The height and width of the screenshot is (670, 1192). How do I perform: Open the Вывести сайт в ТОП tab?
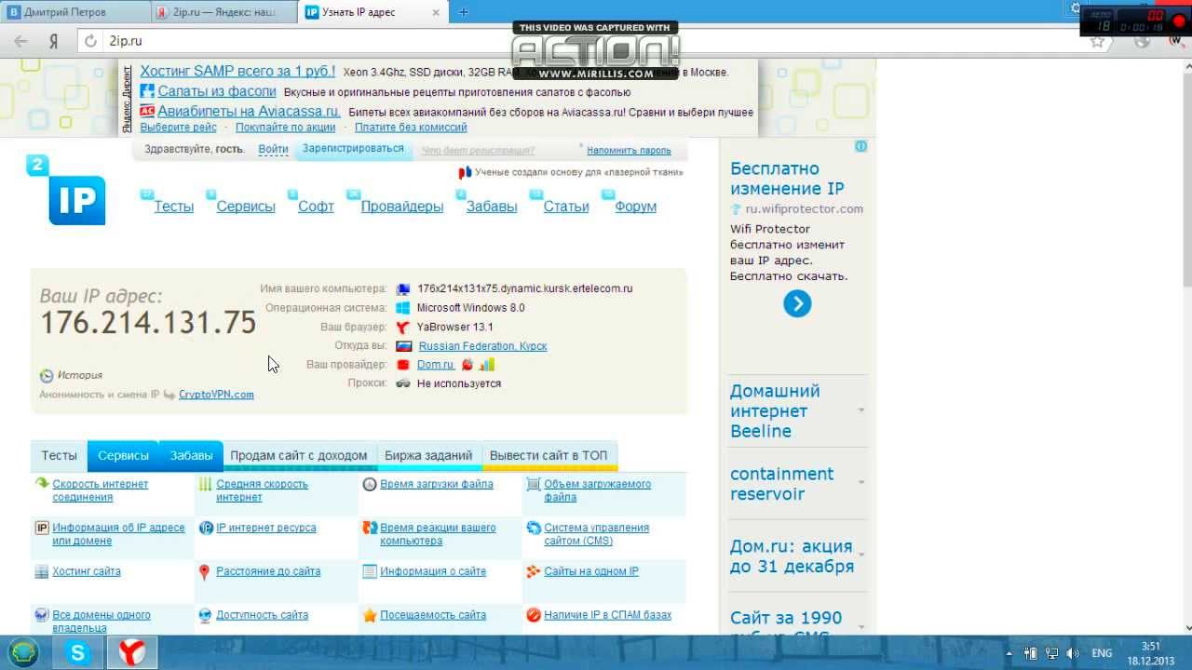tap(549, 456)
